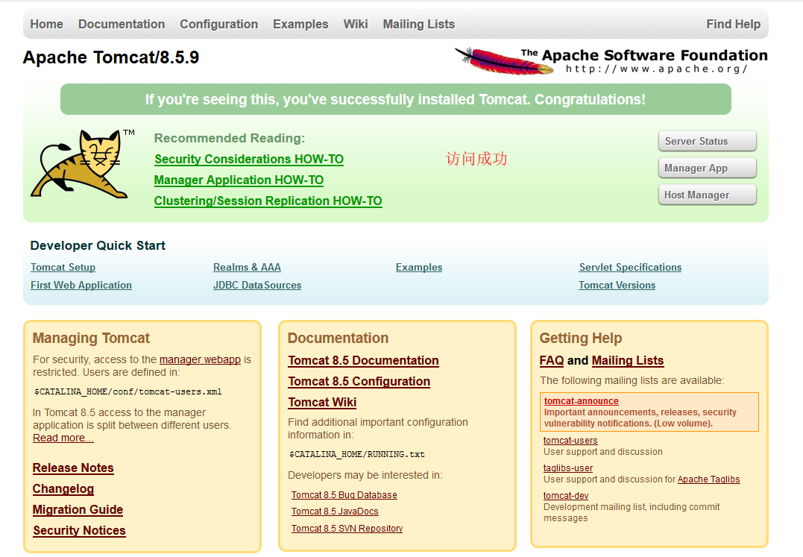
Task: Open Clustering/Session Replication HOW-TO link
Action: pos(268,201)
